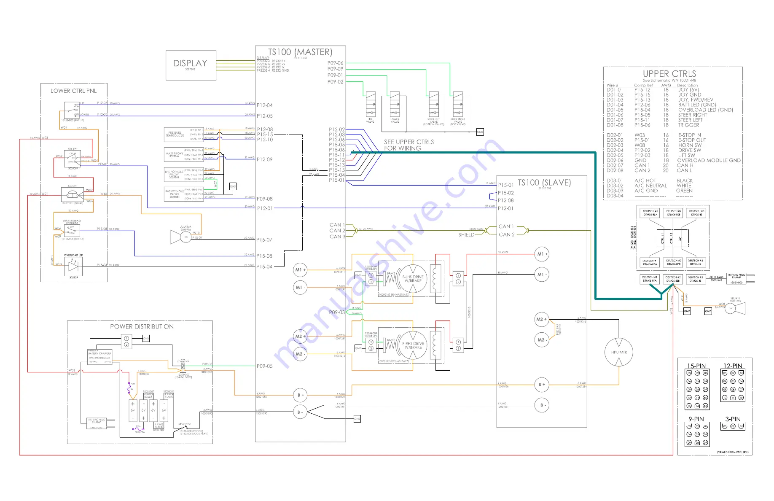Screen dimensions: 774x501
Task: Click the LIFT VALVE solenoid symbol
Action: 371,104
